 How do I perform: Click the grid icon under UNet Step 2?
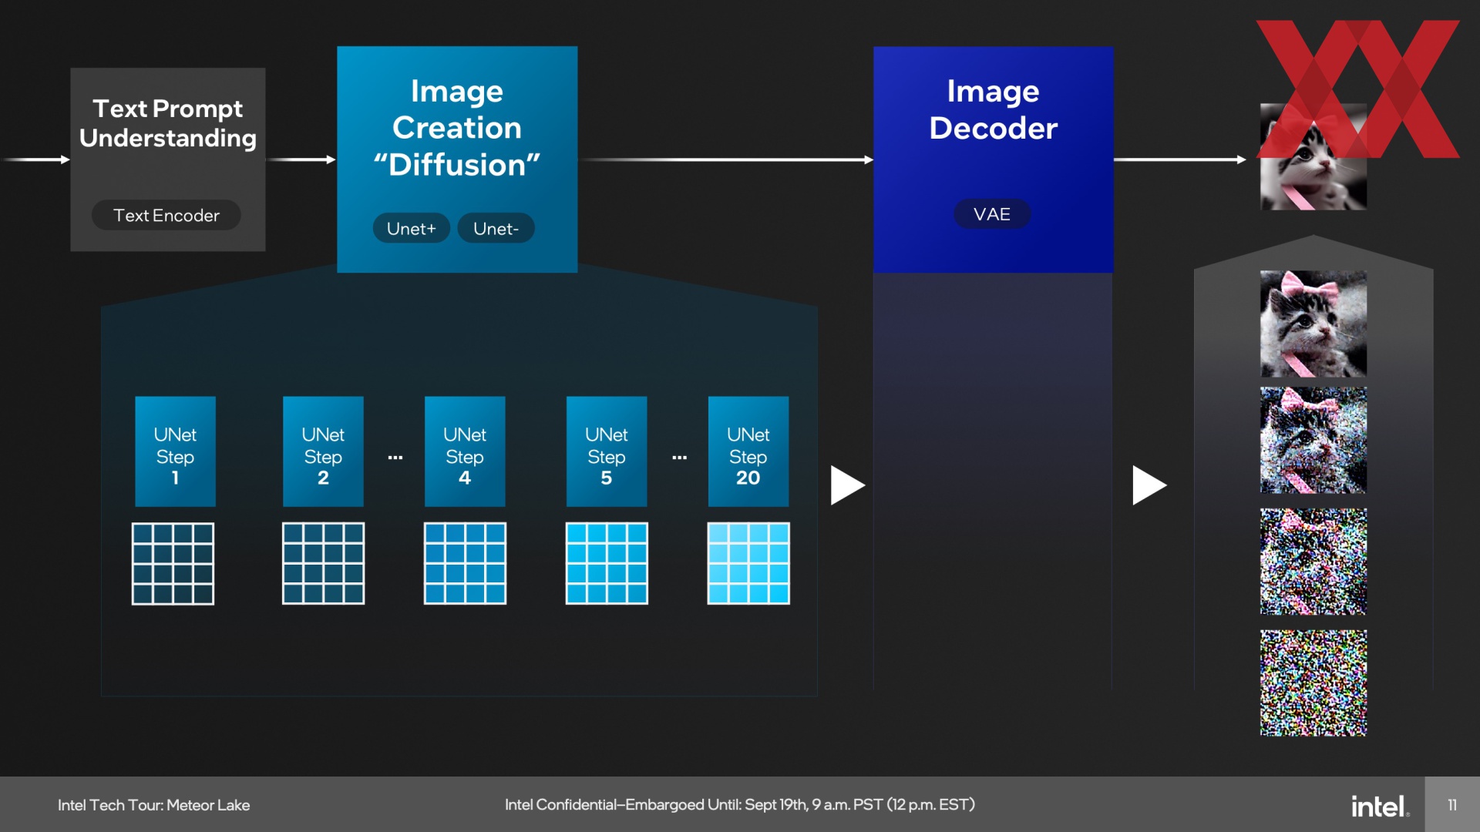point(323,563)
